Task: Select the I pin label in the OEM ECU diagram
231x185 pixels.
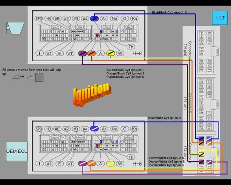Action: pos(39,164)
